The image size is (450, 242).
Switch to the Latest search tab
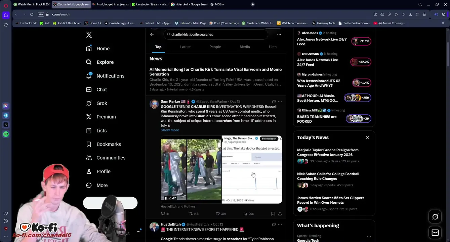[x=185, y=47]
